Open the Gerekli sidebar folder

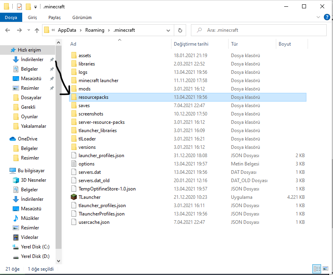[x=28, y=107]
